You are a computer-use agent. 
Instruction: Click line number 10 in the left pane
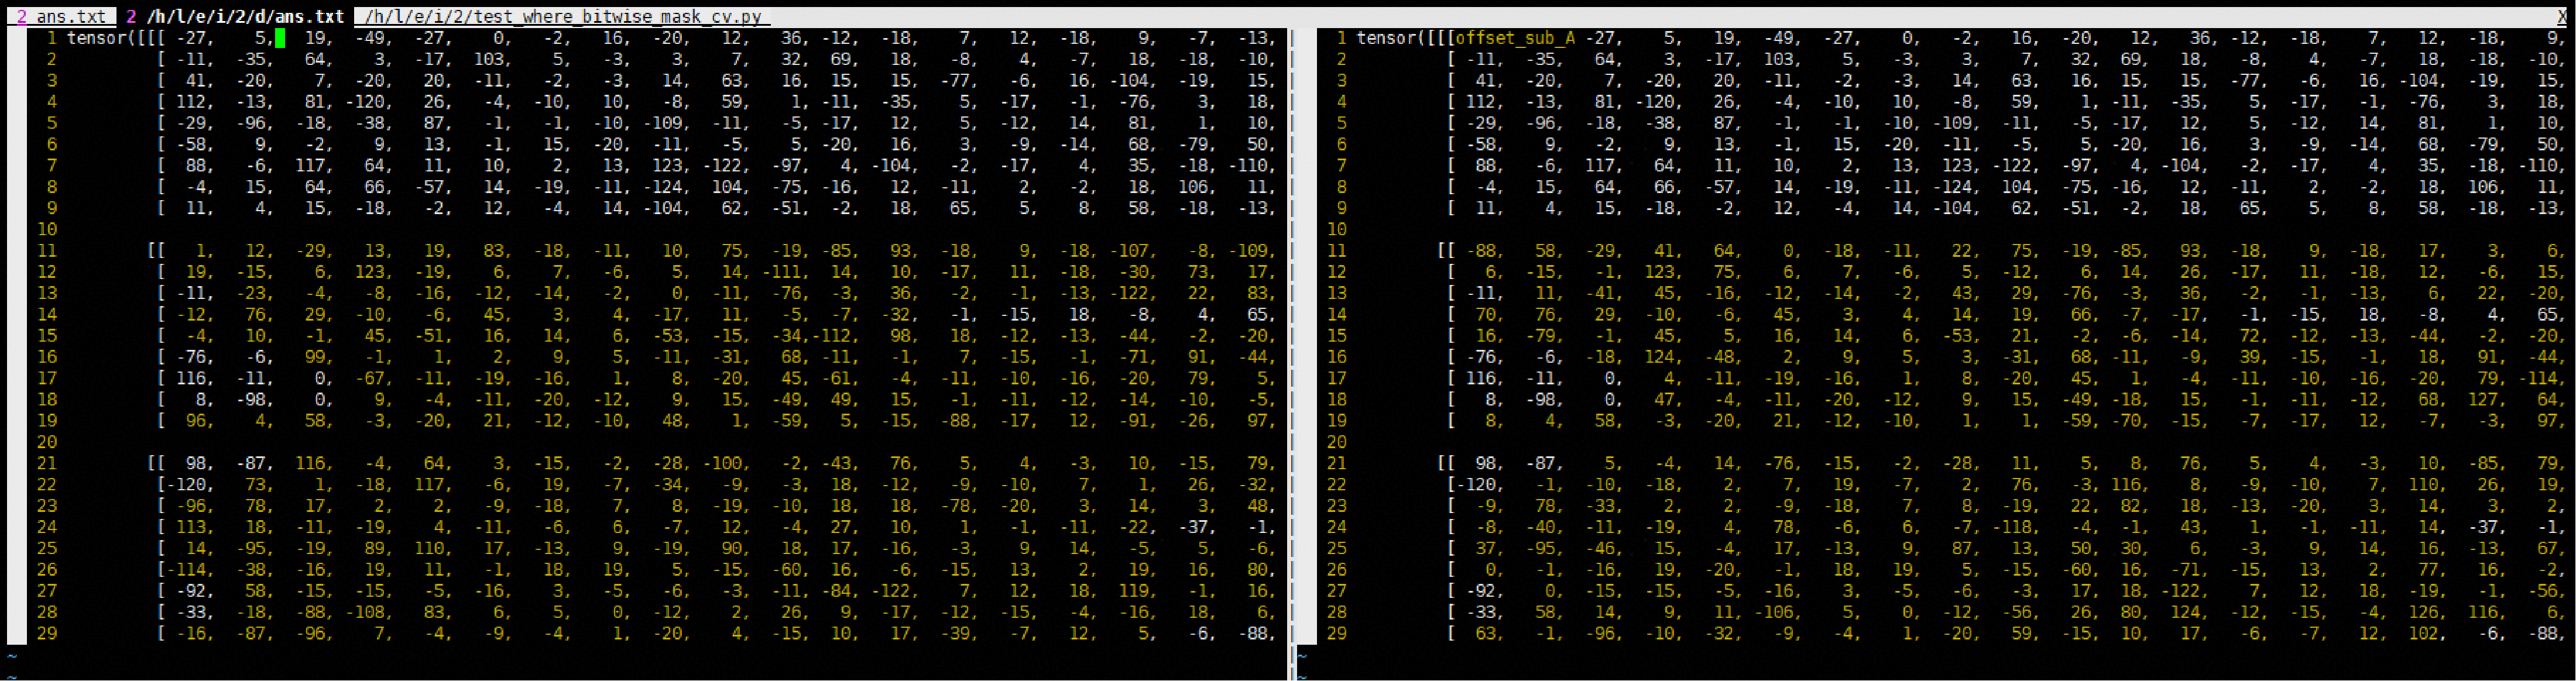[47, 229]
